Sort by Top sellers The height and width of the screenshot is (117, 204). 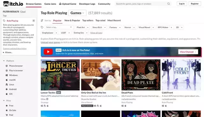(x=88, y=20)
